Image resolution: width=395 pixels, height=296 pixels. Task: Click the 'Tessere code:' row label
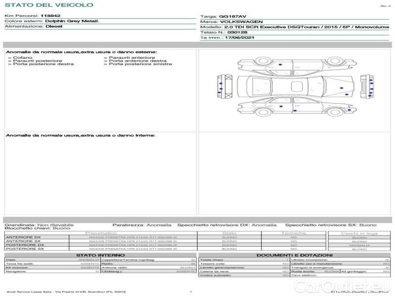[x=212, y=263]
